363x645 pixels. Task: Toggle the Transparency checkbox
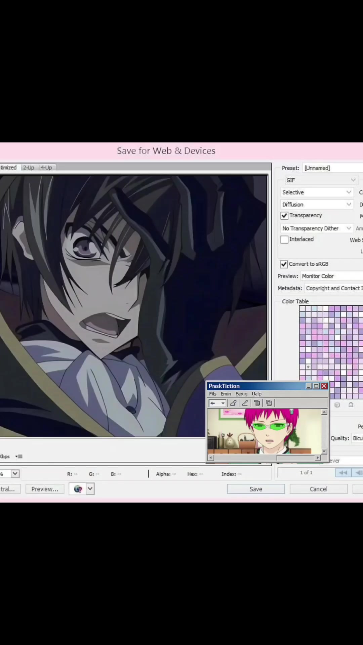click(284, 216)
